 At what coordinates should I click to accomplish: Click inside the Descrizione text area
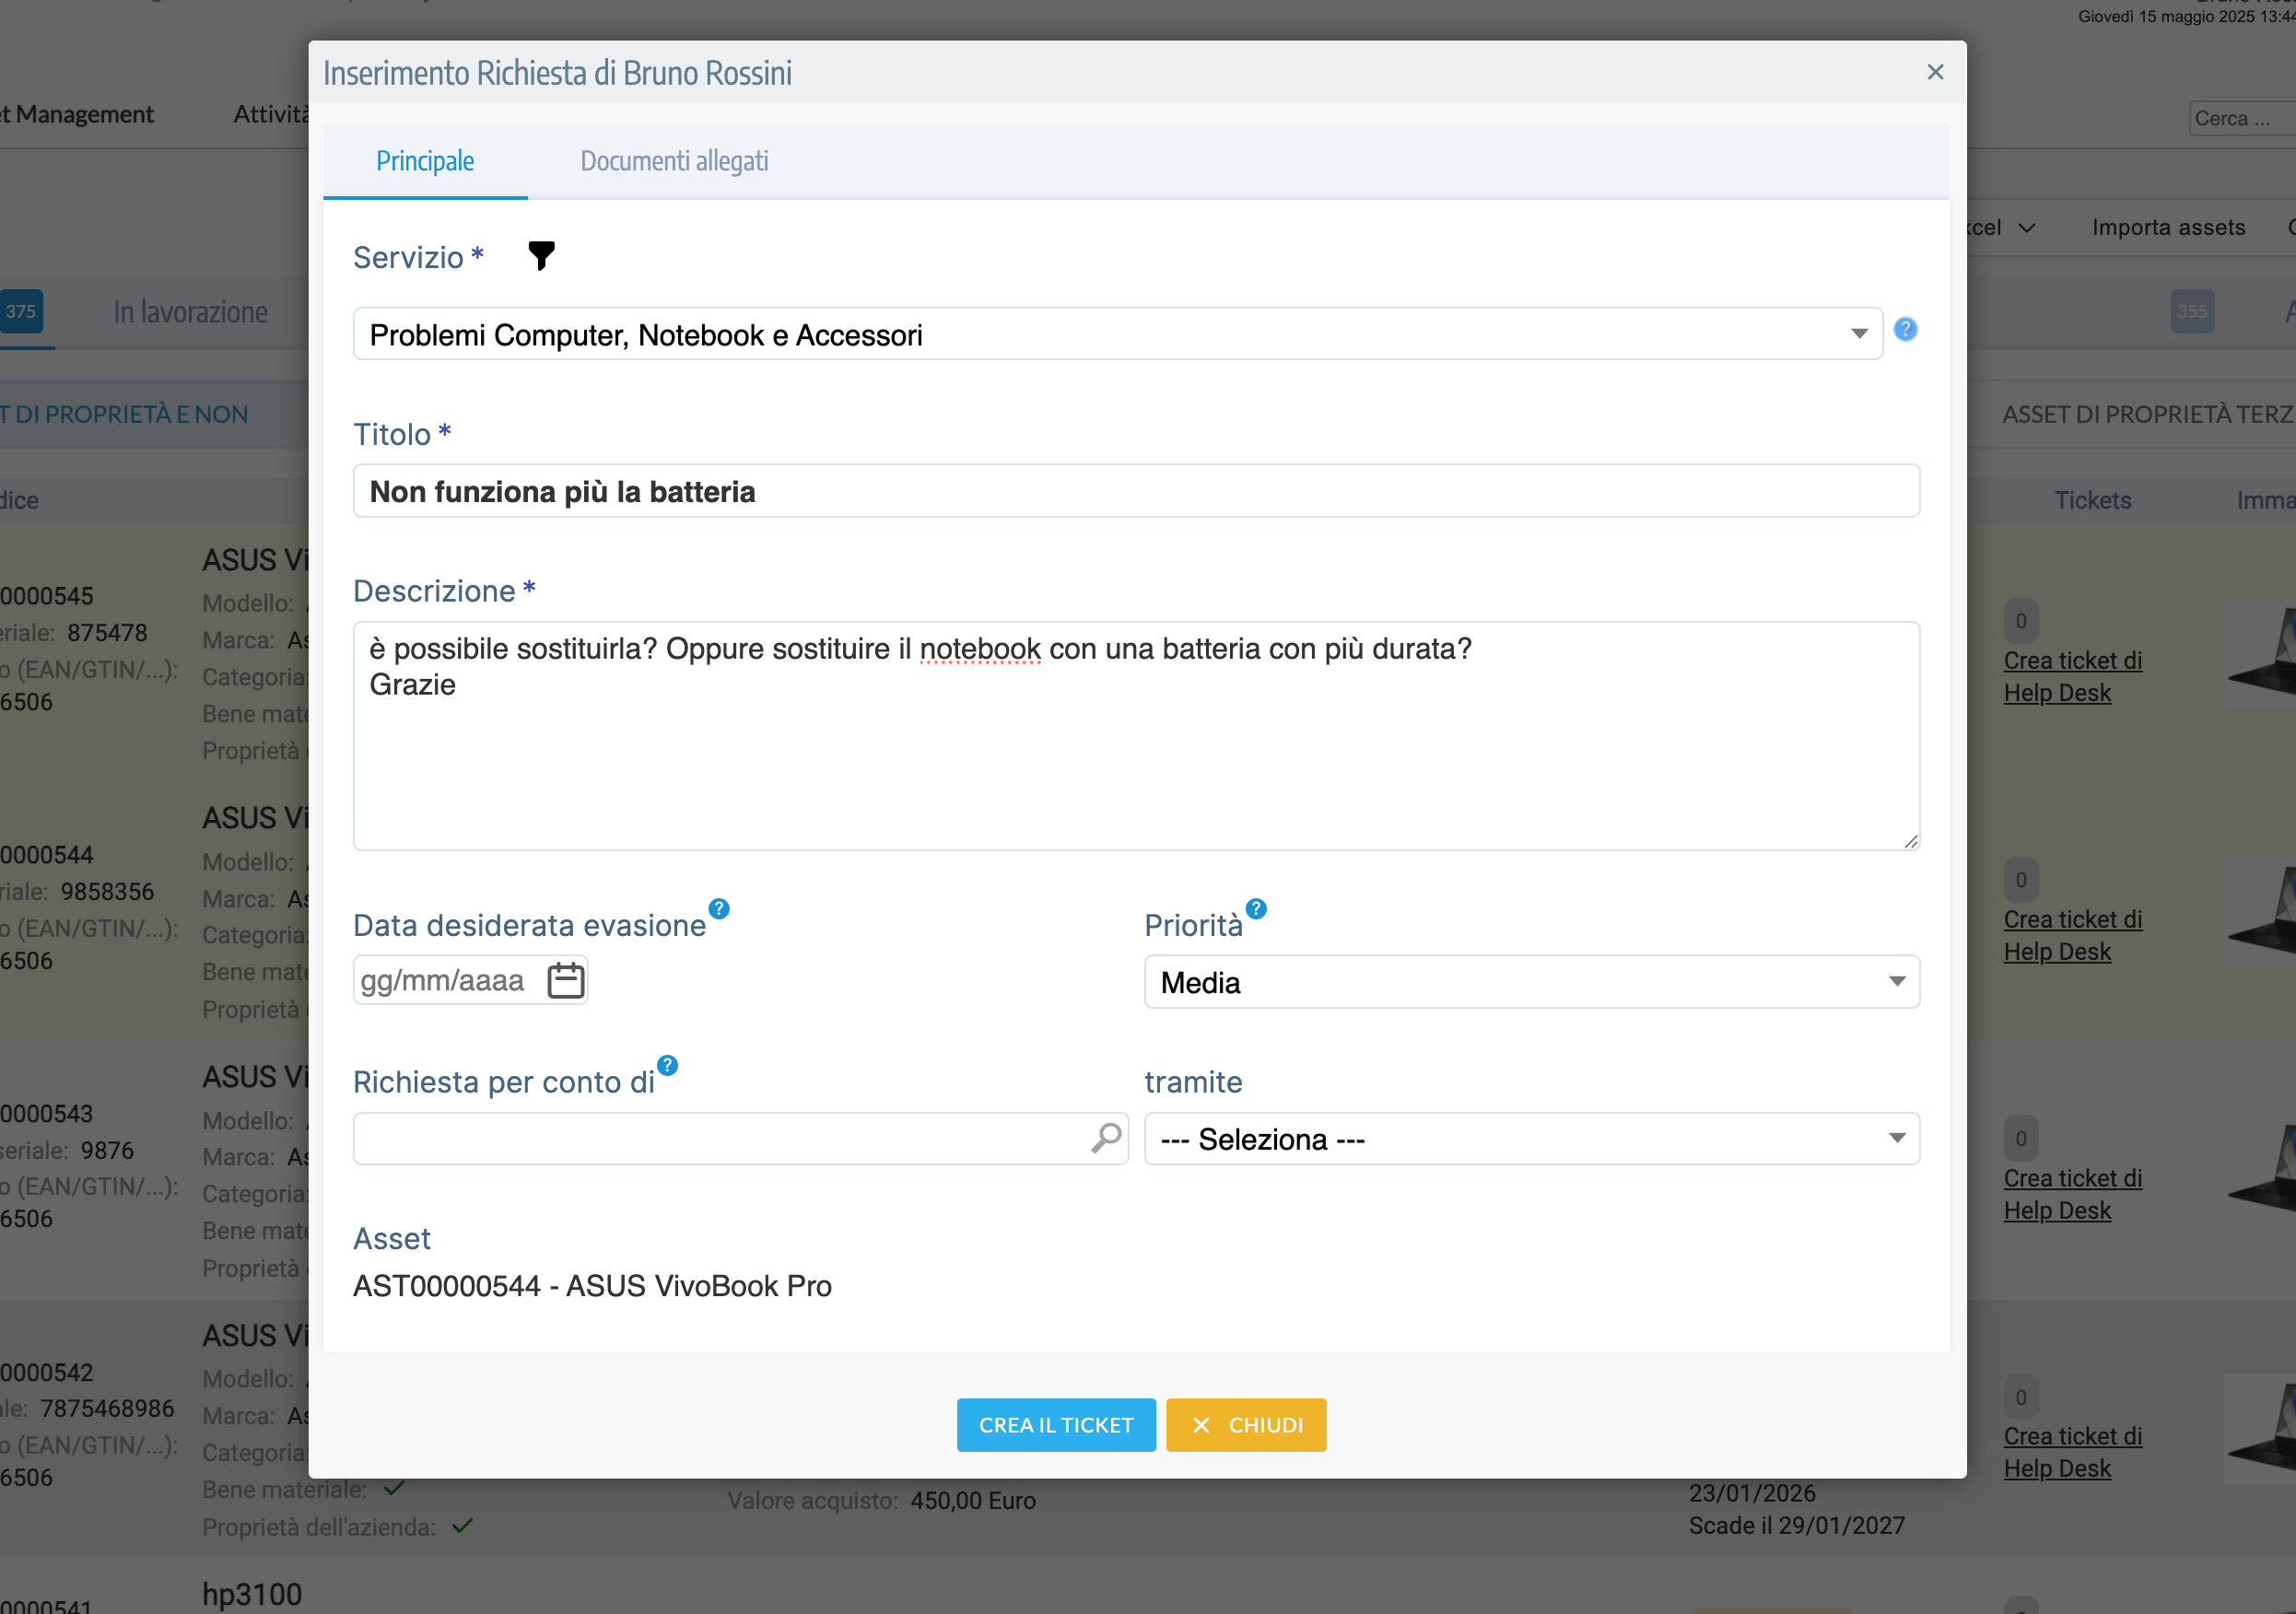click(x=1135, y=760)
